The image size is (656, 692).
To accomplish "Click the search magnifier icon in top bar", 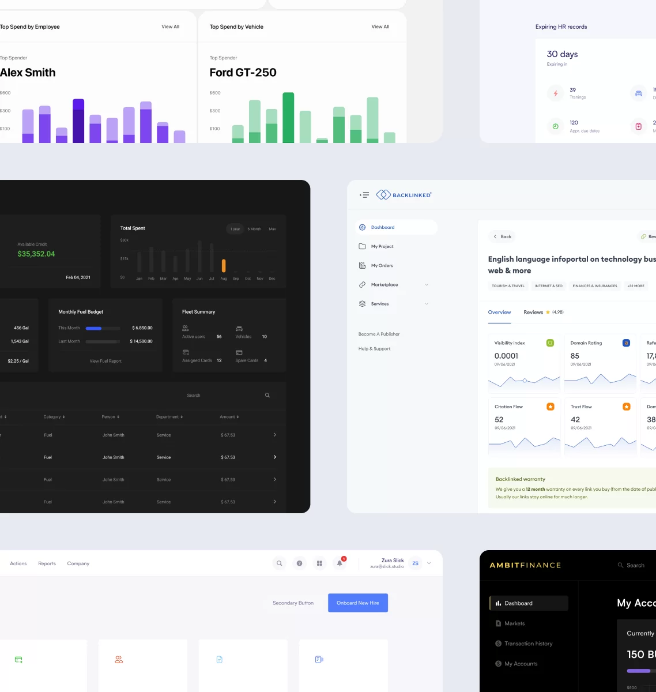I will point(279,563).
